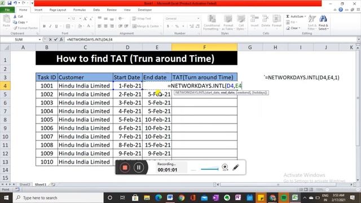Click the AutoSum sigma button
This screenshot has height=203, width=361.
coord(294,16)
